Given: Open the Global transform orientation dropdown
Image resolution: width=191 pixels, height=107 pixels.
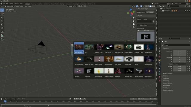Looking at the screenshot, I should (x=70, y=6).
